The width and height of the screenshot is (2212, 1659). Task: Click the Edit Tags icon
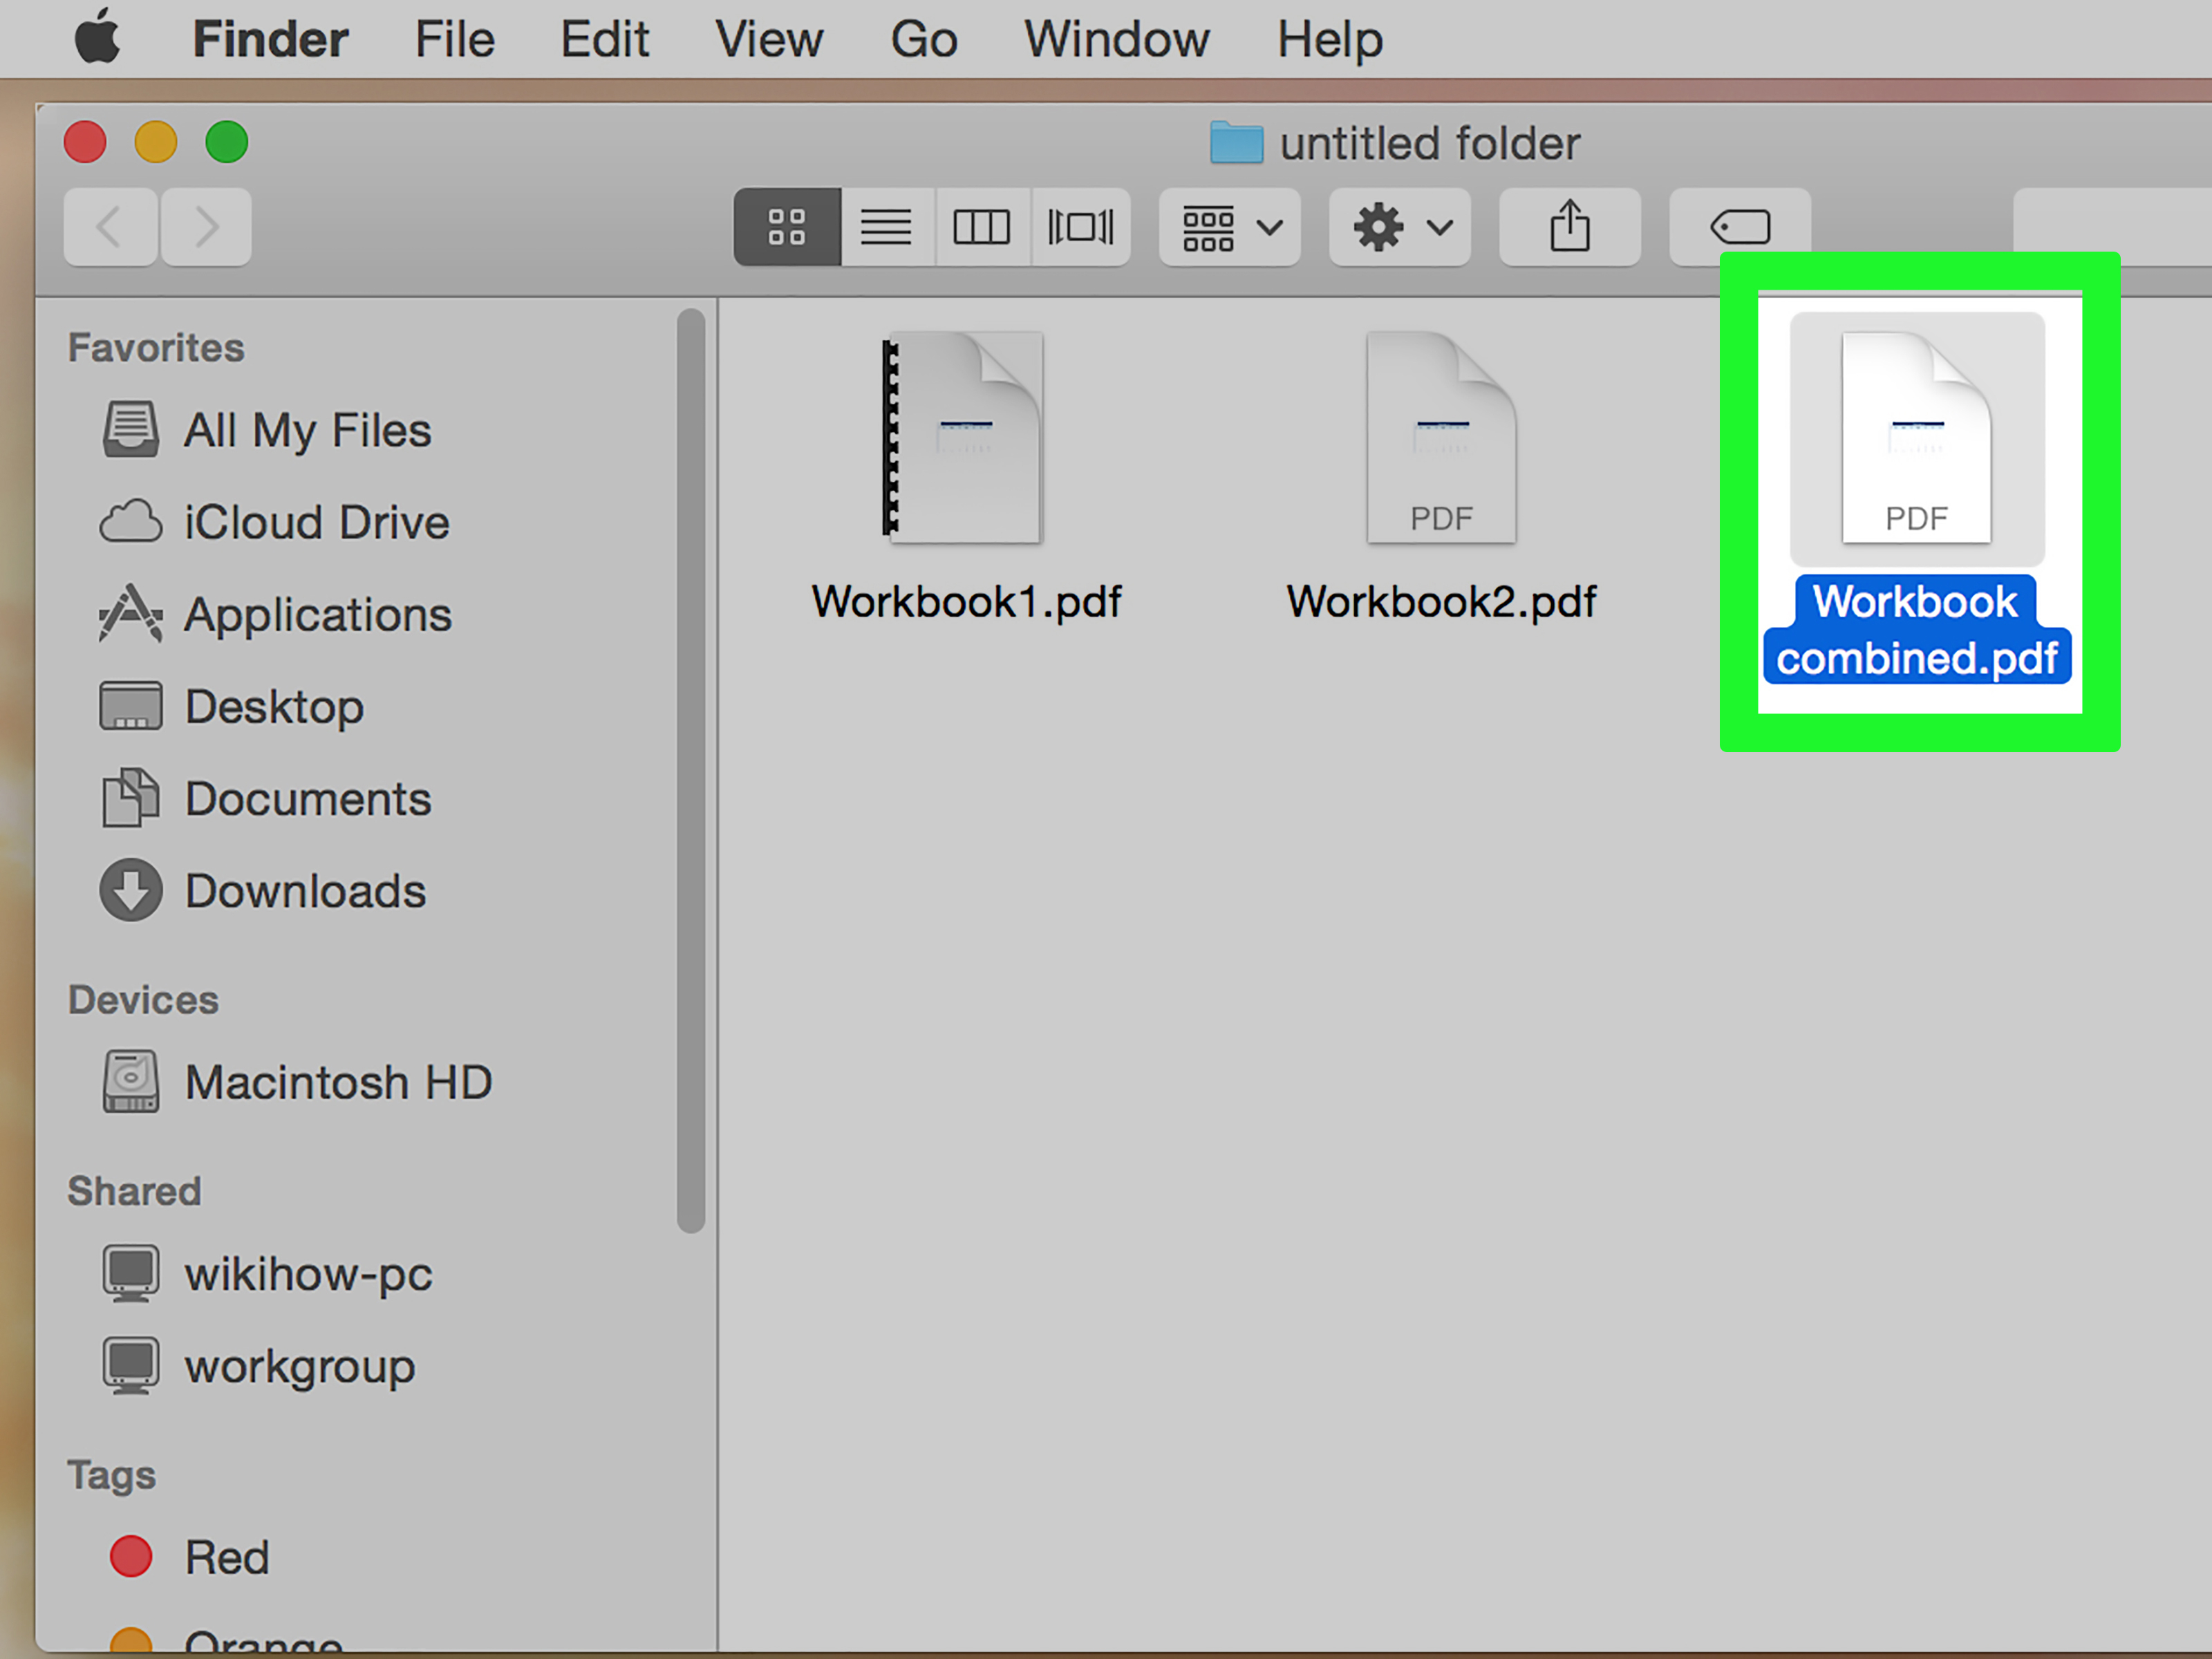(1738, 227)
